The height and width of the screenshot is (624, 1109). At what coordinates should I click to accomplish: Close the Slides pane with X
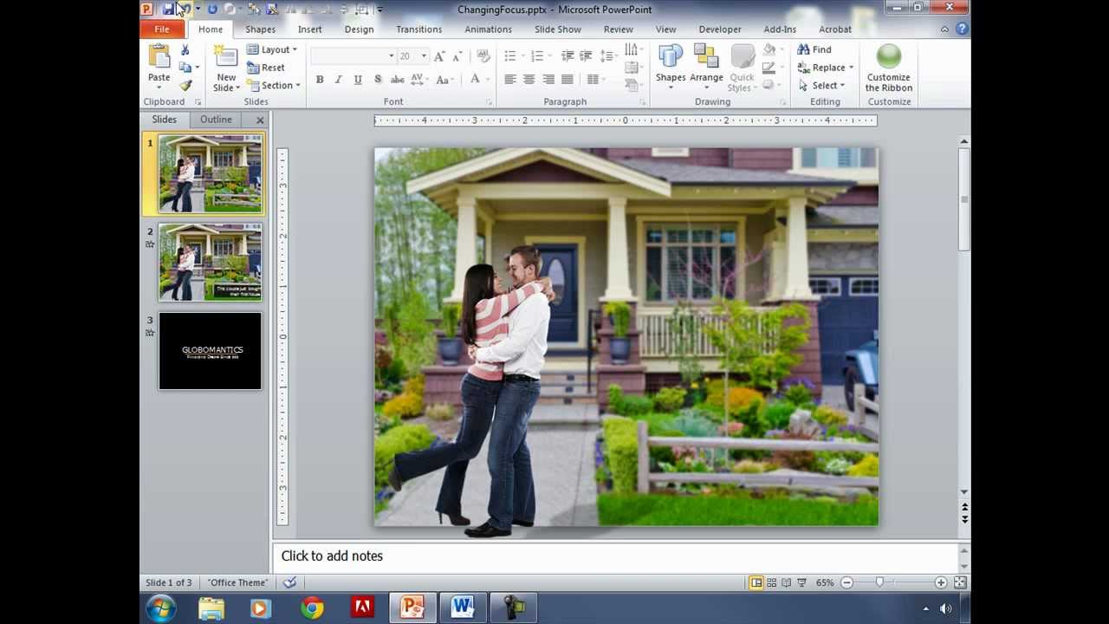pyautogui.click(x=260, y=120)
